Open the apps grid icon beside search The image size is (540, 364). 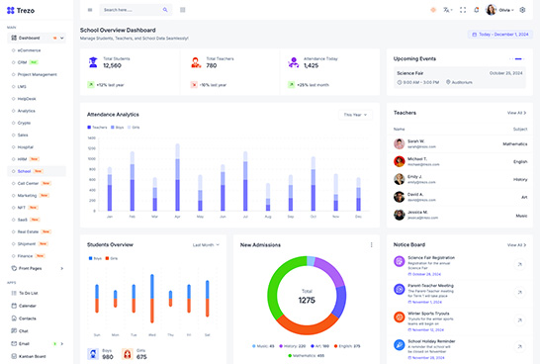tap(183, 10)
